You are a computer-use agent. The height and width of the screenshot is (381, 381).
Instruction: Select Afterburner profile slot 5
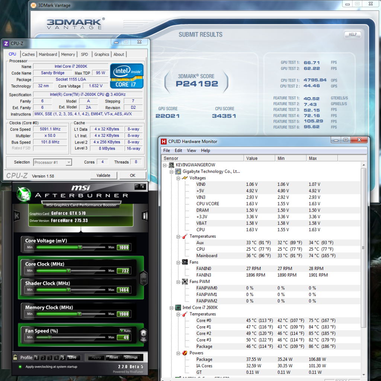coord(63,358)
